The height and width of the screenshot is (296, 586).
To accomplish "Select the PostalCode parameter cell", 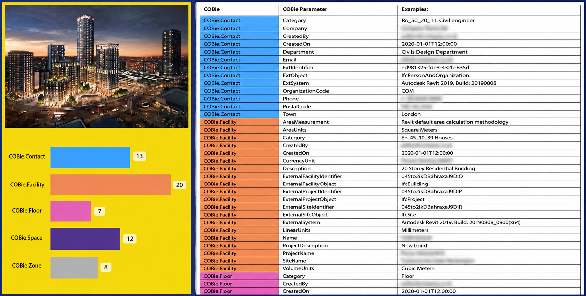I will pyautogui.click(x=338, y=106).
